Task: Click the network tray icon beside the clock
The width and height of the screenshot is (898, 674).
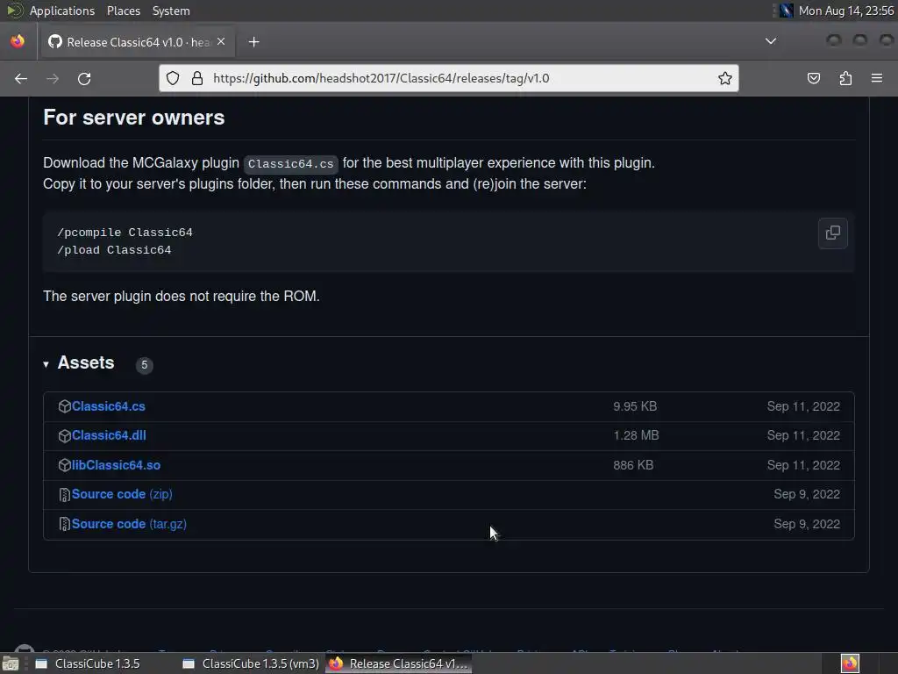Action: tap(786, 11)
